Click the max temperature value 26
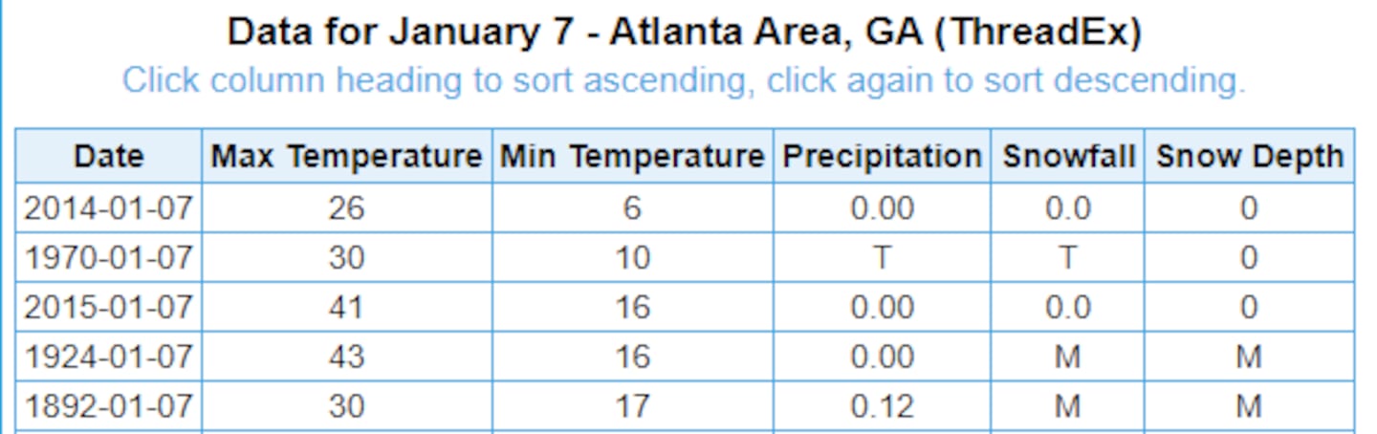 coord(346,207)
